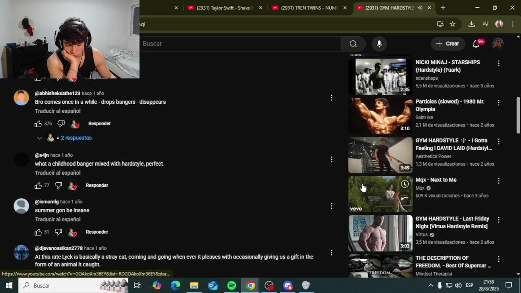
Task: Open Outlook from the taskbar
Action: coord(212,285)
